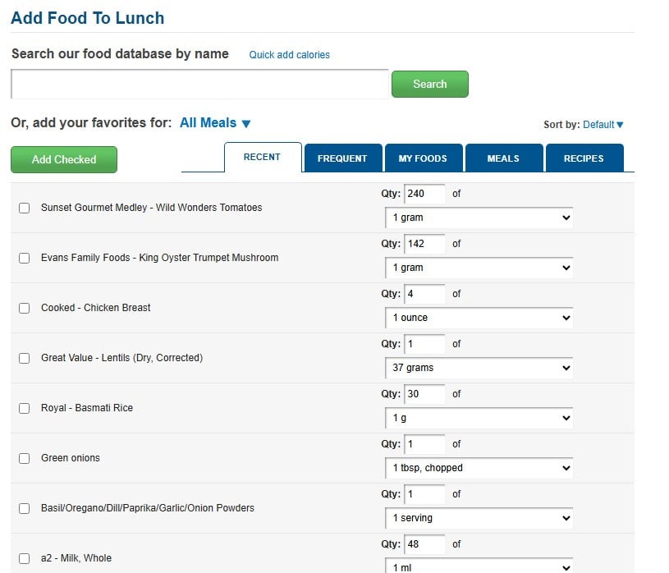The width and height of the screenshot is (669, 573).
Task: Click the 'Great Value - Lentils (Dry, Corrected)' text
Action: [x=121, y=358]
